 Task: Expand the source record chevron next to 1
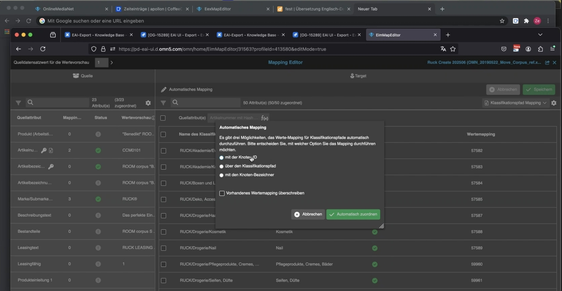[x=112, y=62]
